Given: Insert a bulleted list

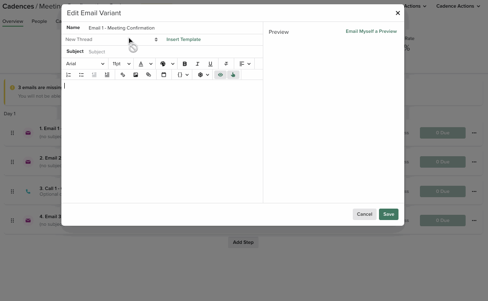Looking at the screenshot, I should pos(81,75).
